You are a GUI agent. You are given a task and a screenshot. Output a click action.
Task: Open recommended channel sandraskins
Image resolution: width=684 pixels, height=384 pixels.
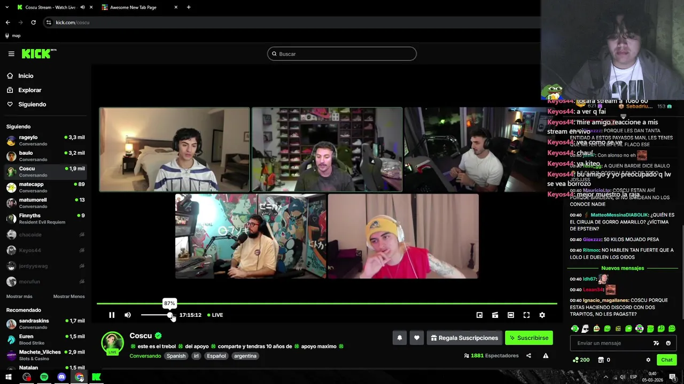[45, 324]
